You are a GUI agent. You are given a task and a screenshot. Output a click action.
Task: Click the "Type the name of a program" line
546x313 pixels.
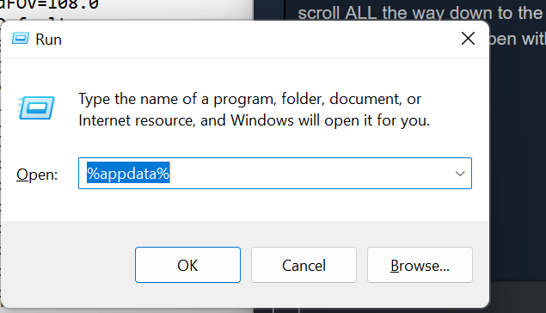[x=249, y=99]
